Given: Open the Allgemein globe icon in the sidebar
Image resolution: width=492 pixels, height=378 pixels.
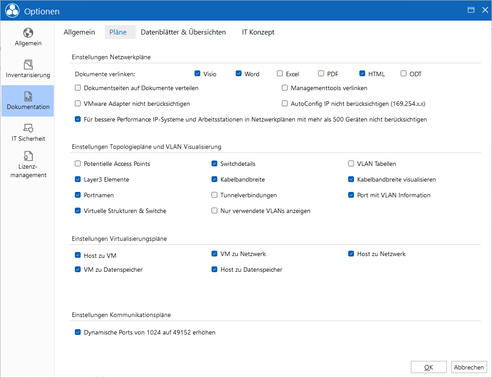Looking at the screenshot, I should (28, 33).
